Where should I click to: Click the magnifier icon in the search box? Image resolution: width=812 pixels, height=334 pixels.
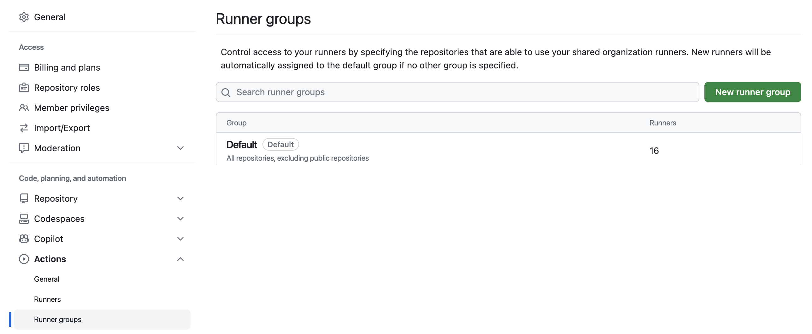226,92
